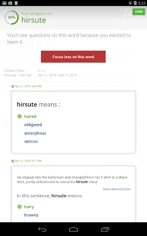
Task: Choose the 'amorphous' answer option
Action: coord(35,133)
